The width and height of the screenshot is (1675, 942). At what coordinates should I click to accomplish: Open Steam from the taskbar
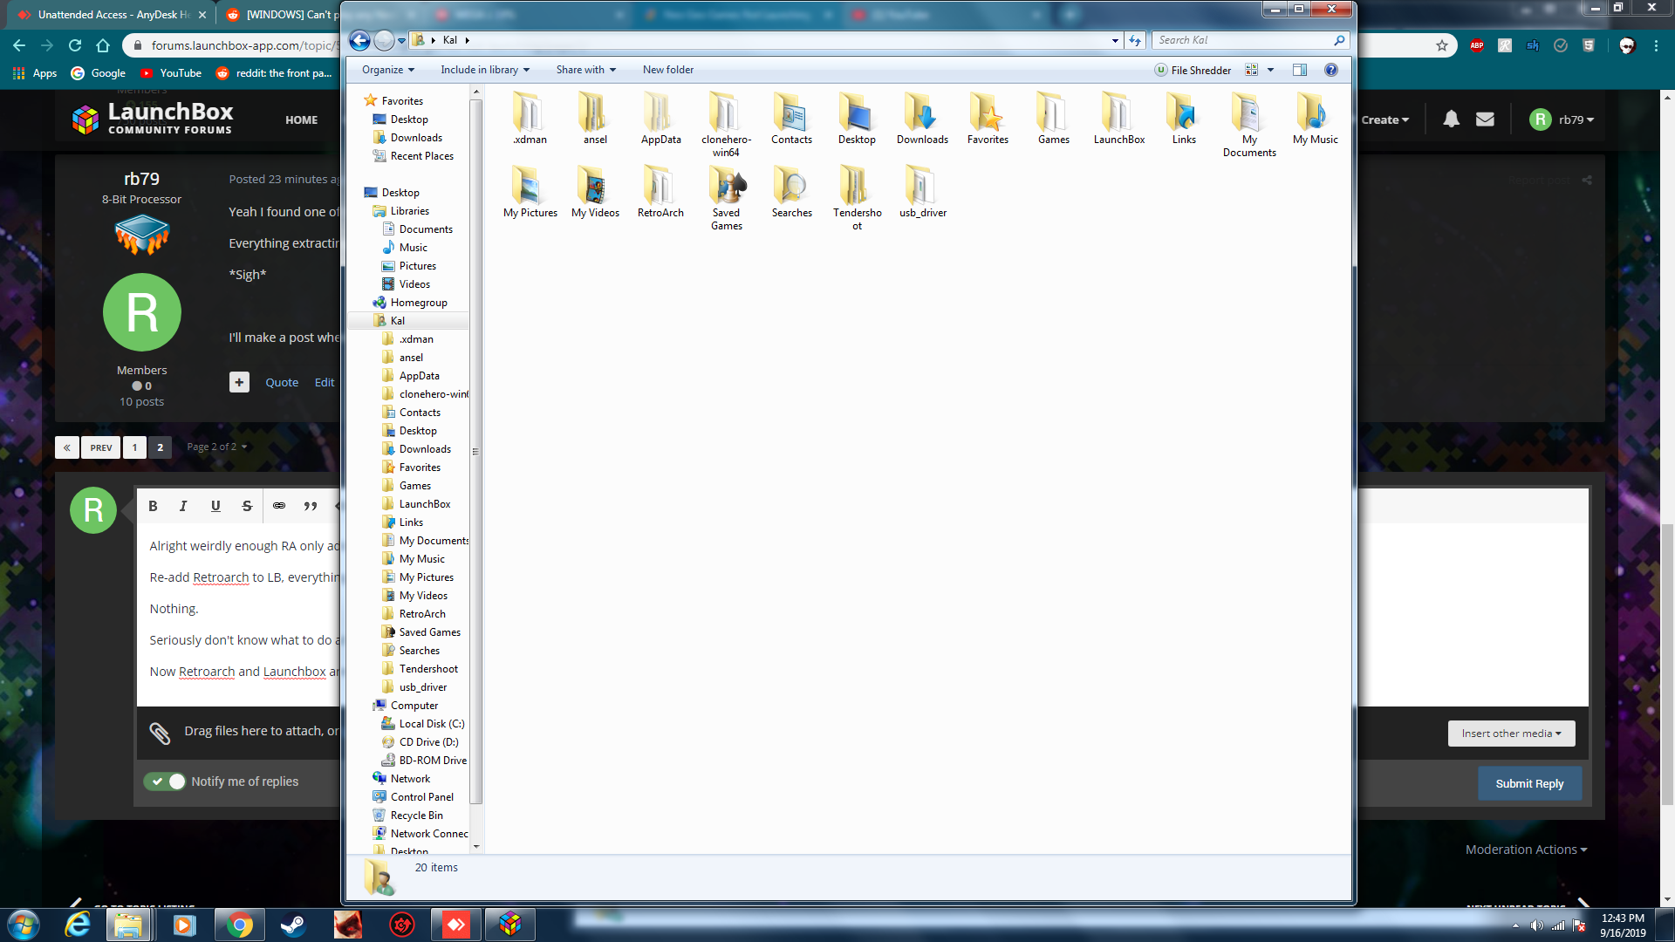[293, 925]
